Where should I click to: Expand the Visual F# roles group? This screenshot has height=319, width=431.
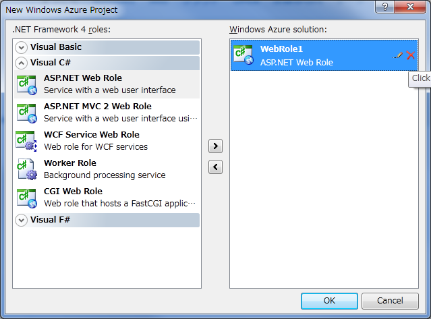coord(22,220)
